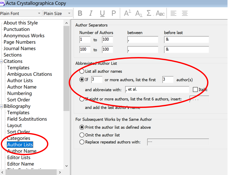Open Categories under Bibliography
228x175 pixels.
point(19,138)
